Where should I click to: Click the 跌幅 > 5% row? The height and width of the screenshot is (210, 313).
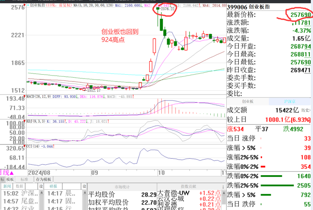coord(269,195)
